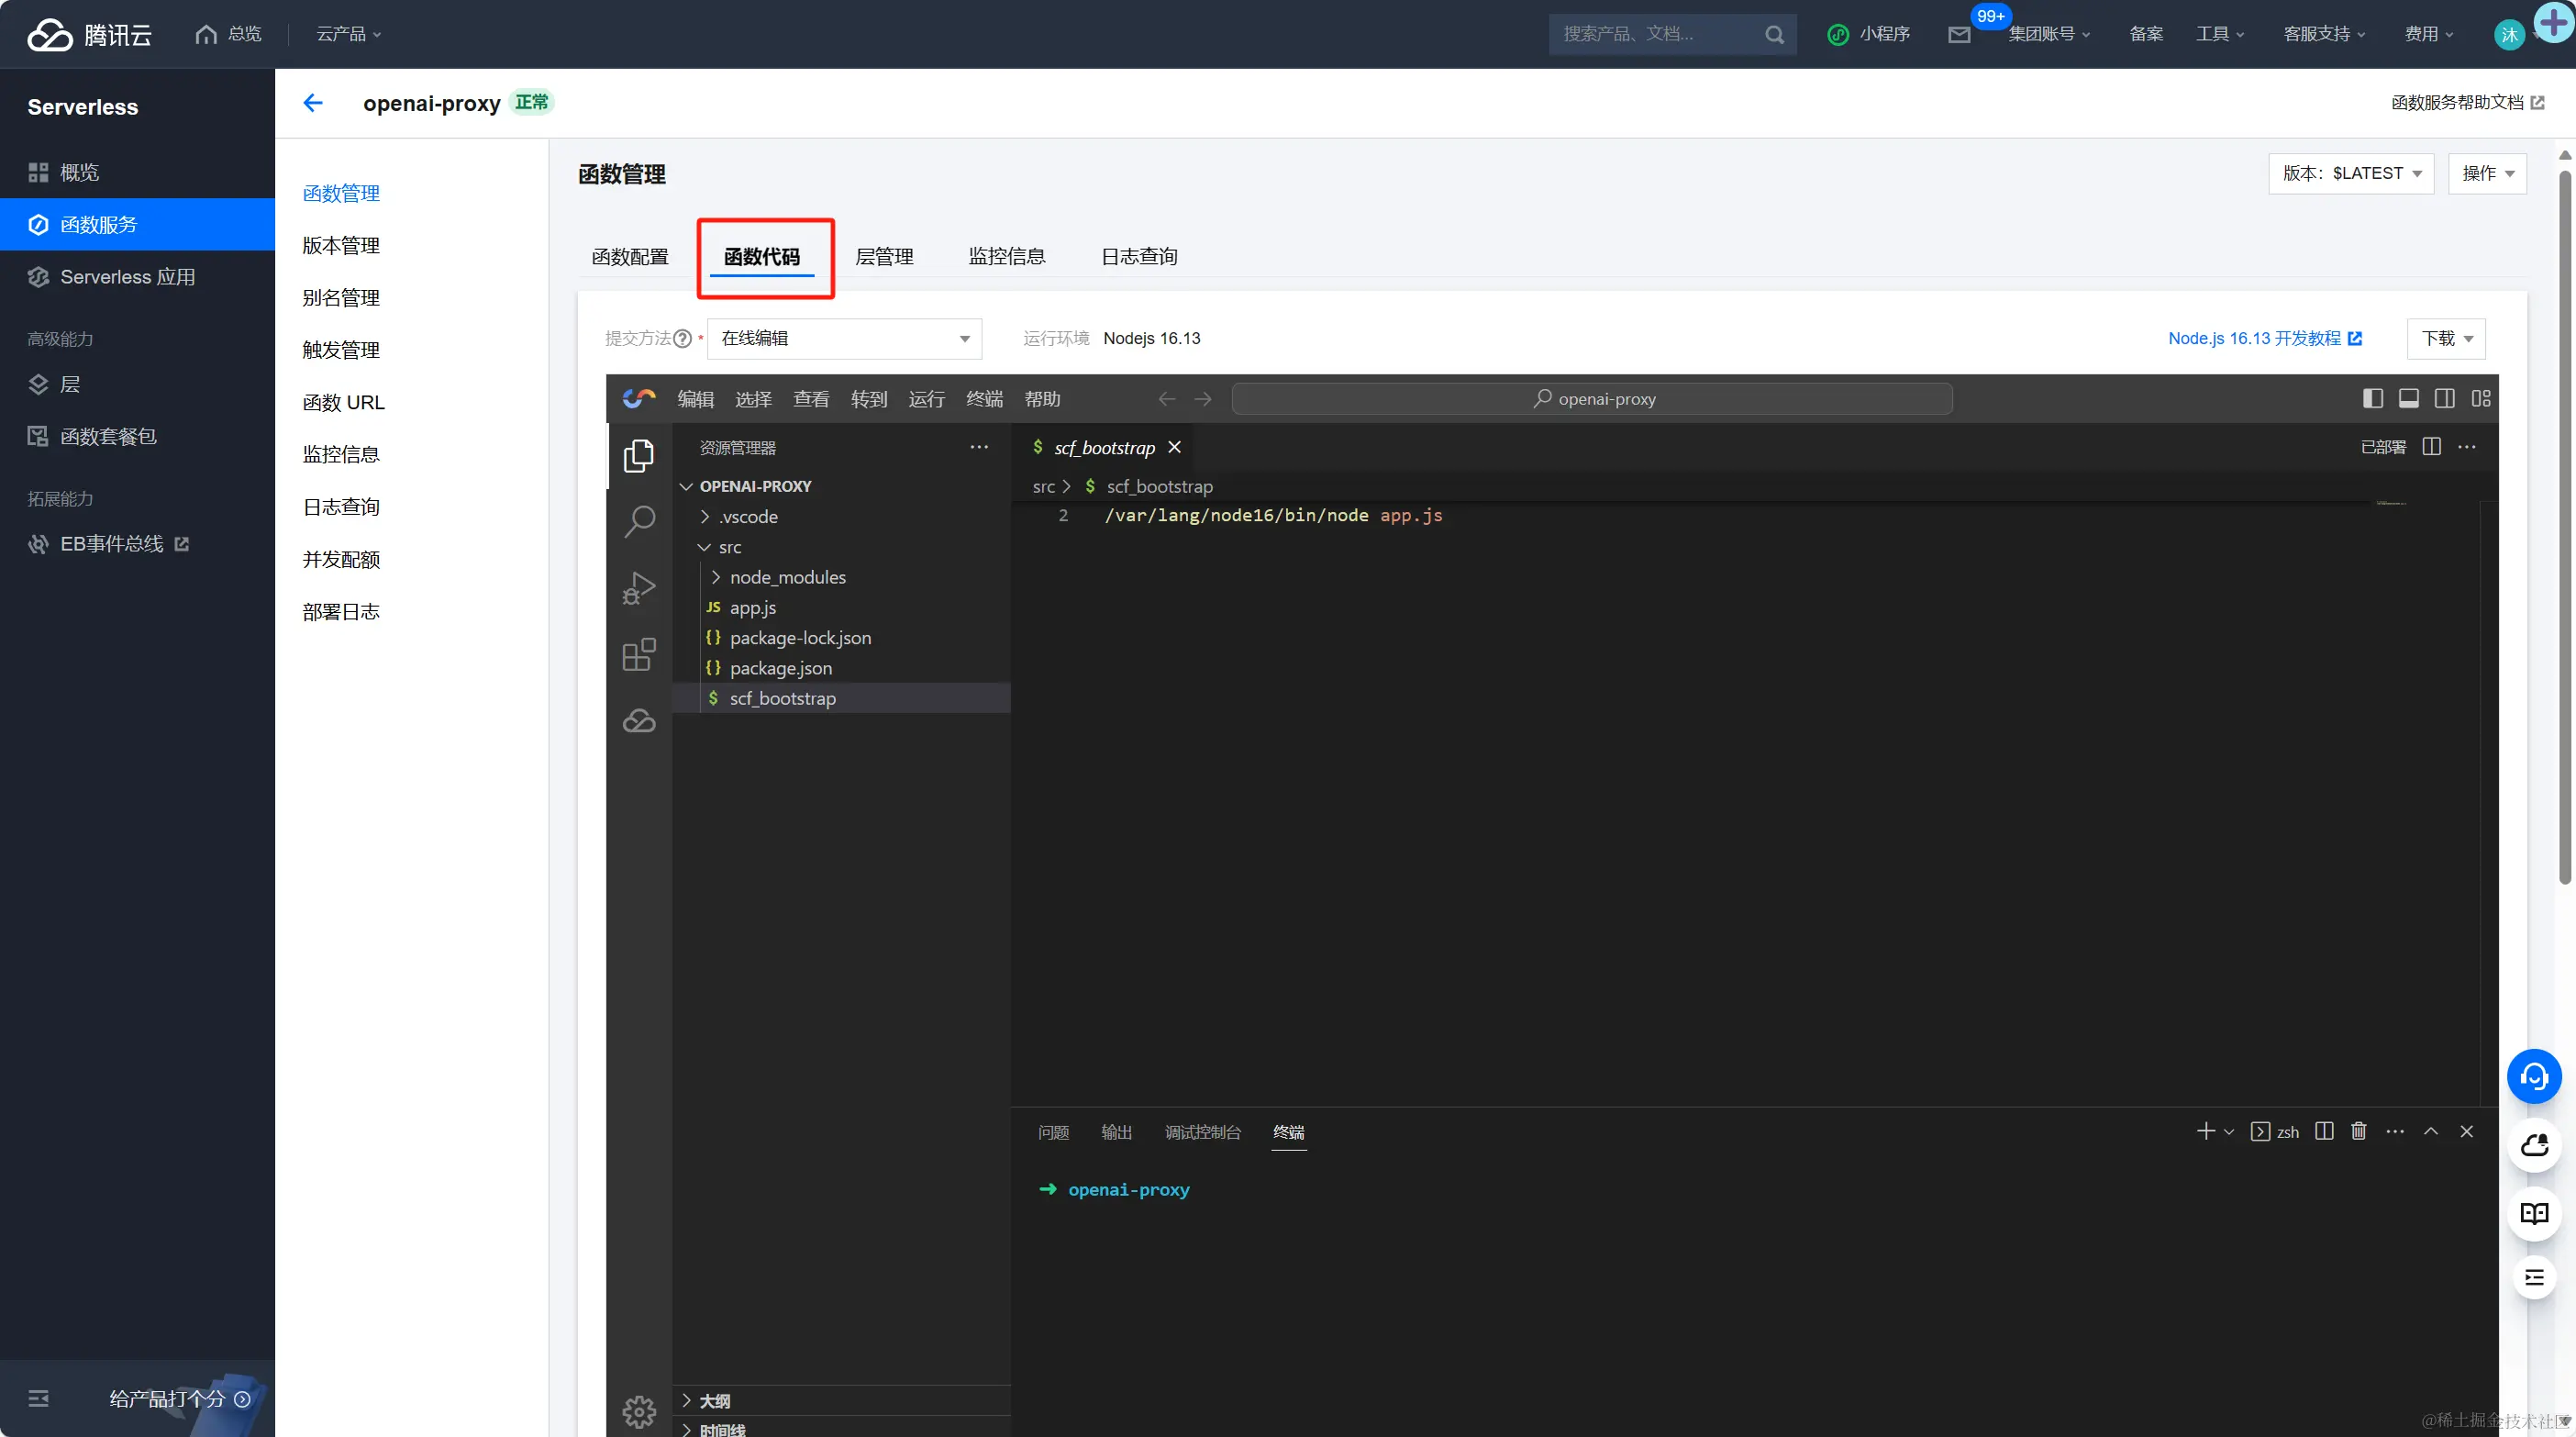Expand the .vscode folder in the explorer
This screenshot has width=2576, height=1437.
pyautogui.click(x=749, y=516)
